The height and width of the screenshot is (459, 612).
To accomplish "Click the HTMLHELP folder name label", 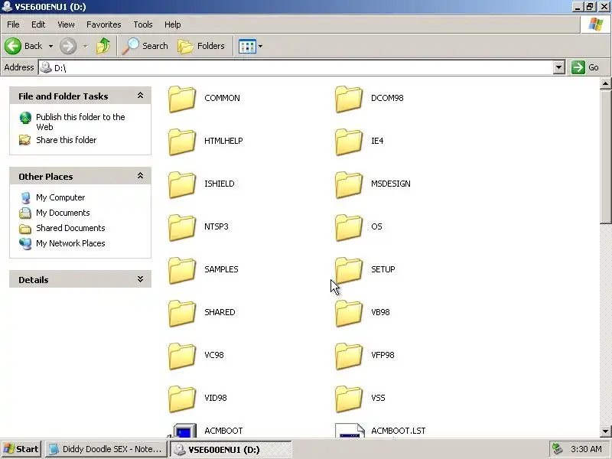I will [x=223, y=141].
